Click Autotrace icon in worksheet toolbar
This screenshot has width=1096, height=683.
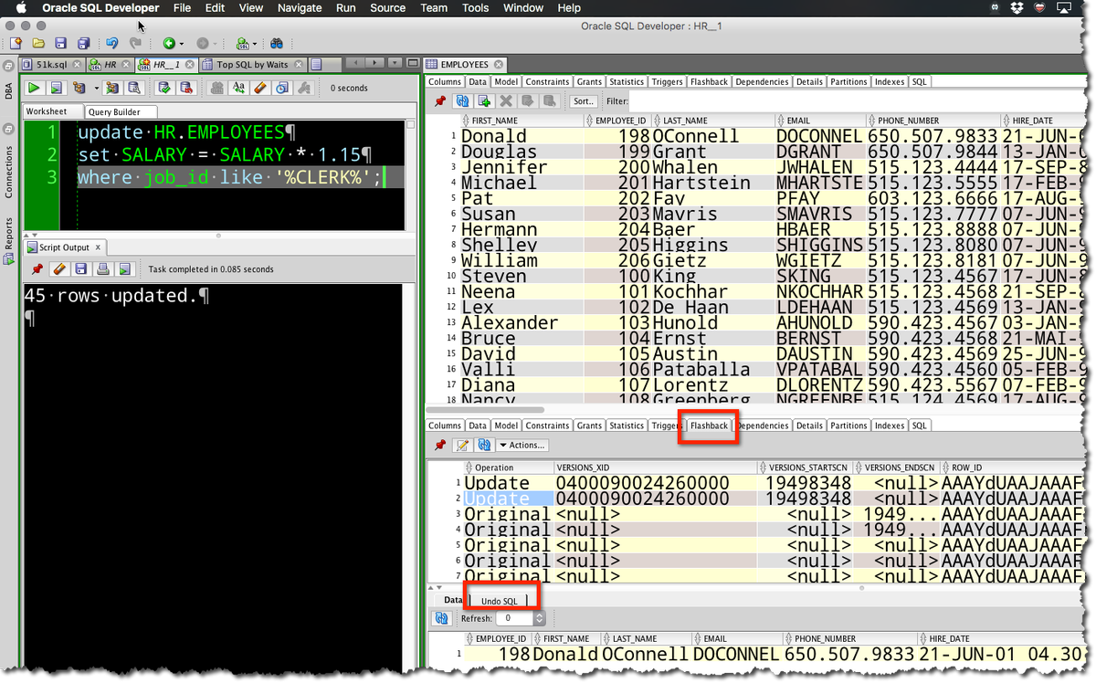click(x=112, y=88)
